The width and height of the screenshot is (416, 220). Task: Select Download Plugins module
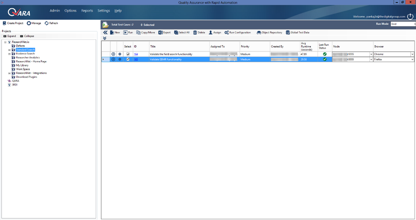(27, 77)
